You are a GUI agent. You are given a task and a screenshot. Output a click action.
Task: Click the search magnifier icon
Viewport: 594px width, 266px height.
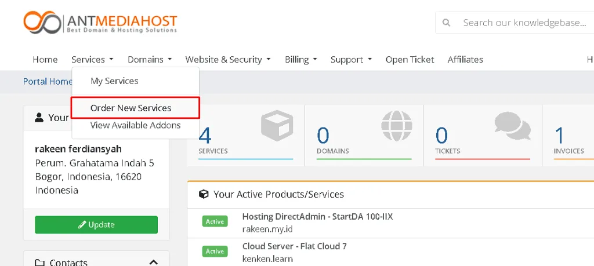pos(446,23)
